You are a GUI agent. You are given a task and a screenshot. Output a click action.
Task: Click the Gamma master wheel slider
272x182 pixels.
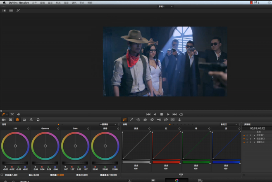45,163
